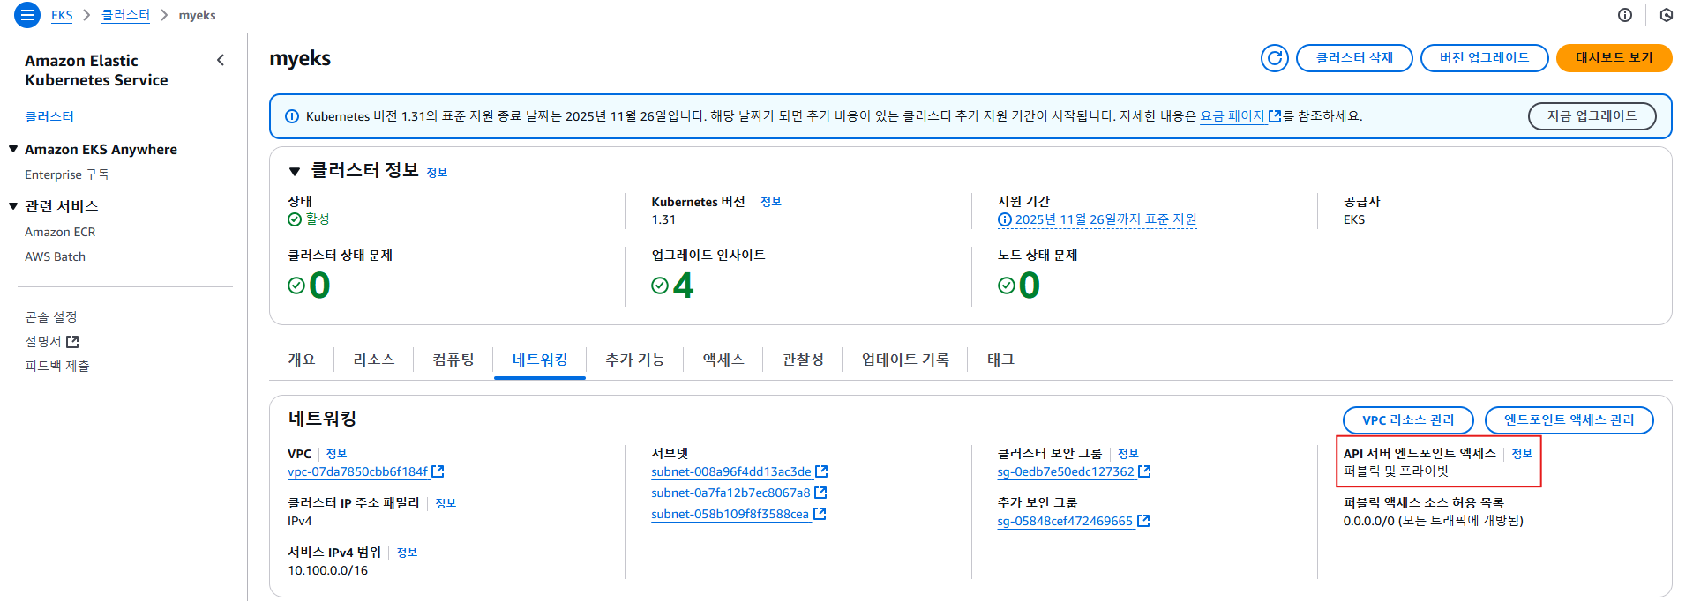The width and height of the screenshot is (1693, 601).
Task: Open external icon beside subnet-008a96f4dd13ac3de
Action: [821, 471]
